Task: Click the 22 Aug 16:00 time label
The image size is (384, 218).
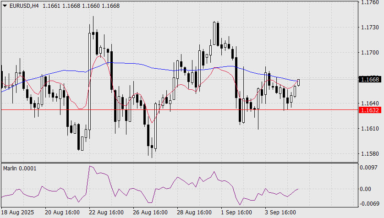Action: coord(106,213)
